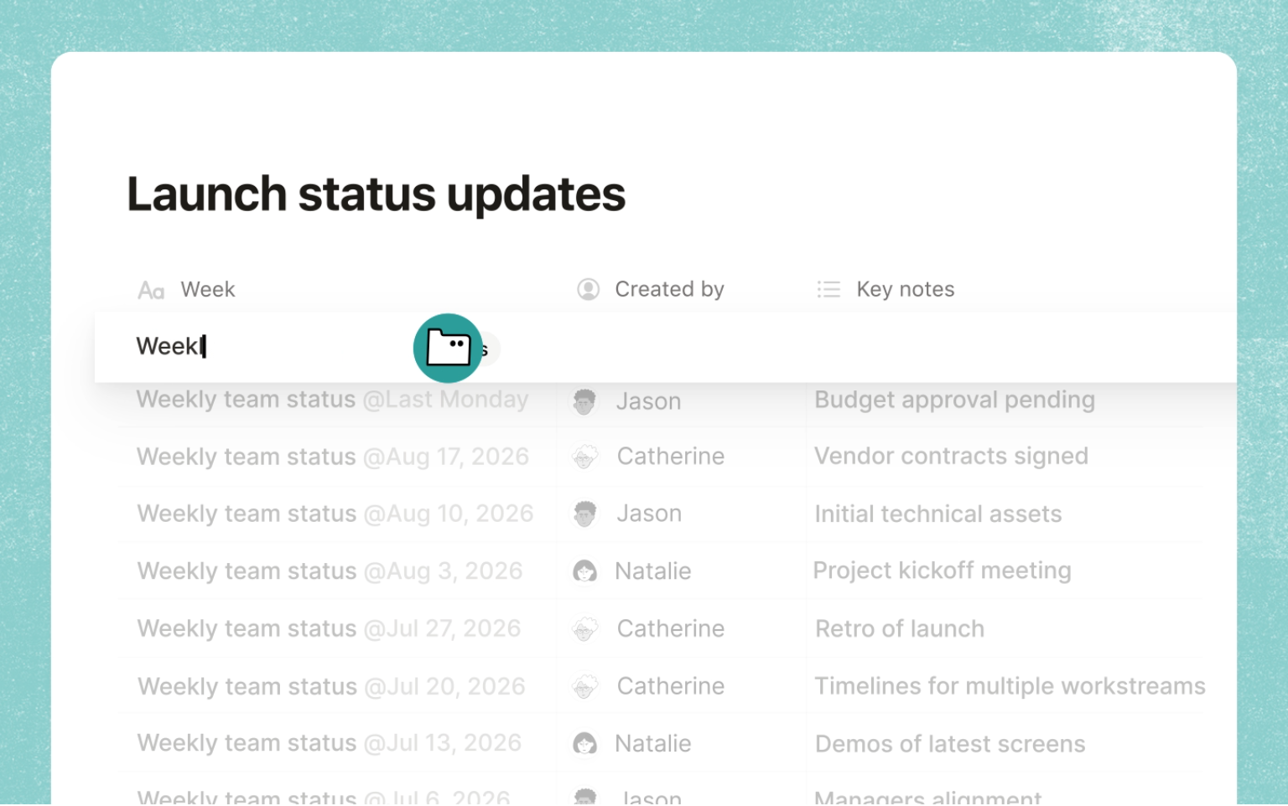1288x806 pixels.
Task: Select the Initial technical assets cell
Action: click(x=937, y=514)
